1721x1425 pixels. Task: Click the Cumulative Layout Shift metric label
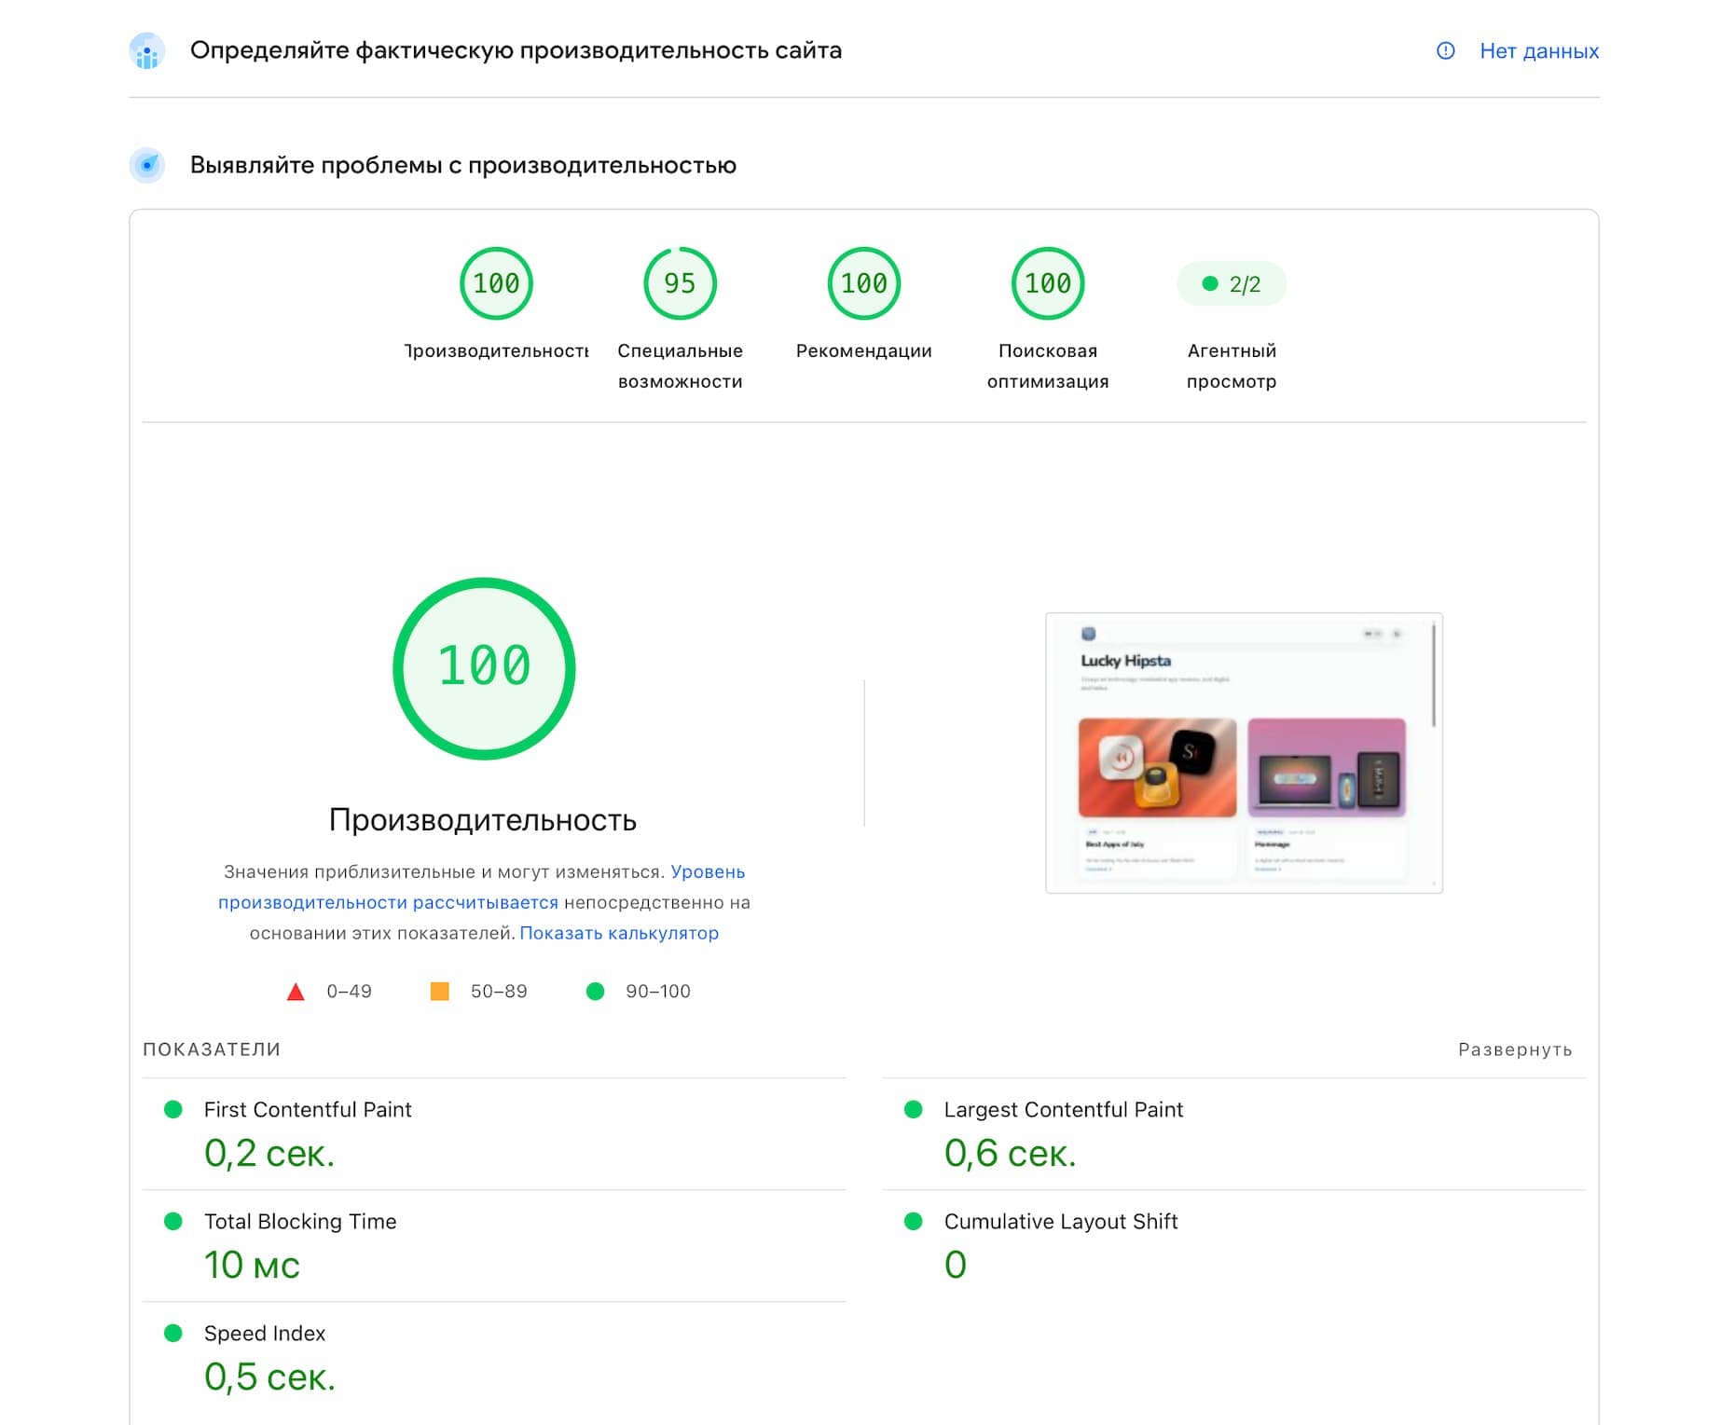(1061, 1221)
